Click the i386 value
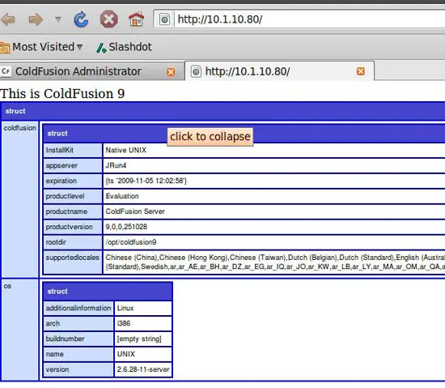Viewport: 445px width, 388px height. click(124, 323)
